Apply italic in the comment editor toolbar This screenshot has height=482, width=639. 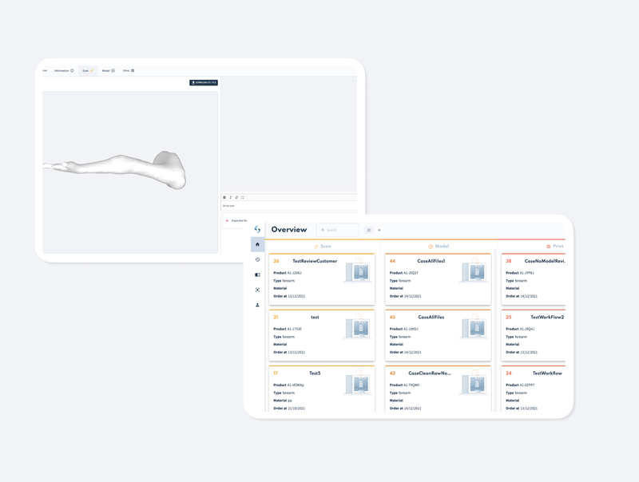point(230,197)
